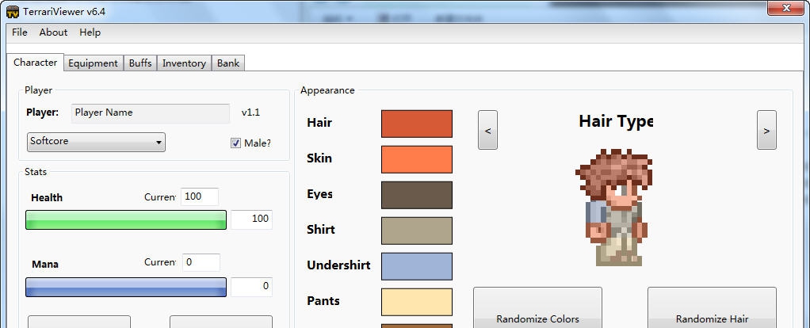Screen dimensions: 810x328
Task: Click the Player Name input field
Action: (151, 113)
